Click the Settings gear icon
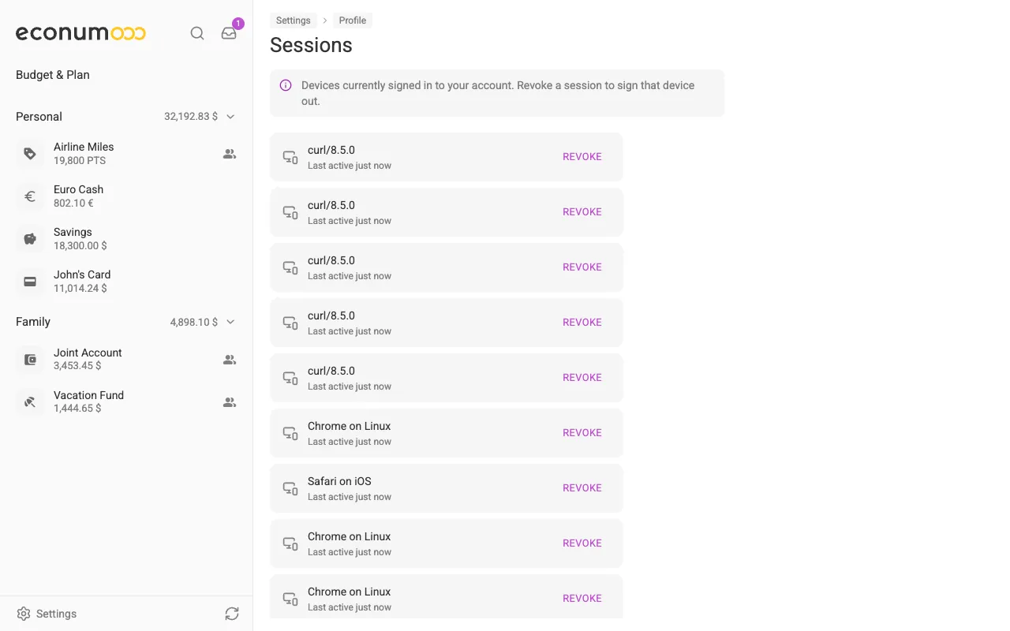Image resolution: width=1010 pixels, height=631 pixels. coord(24,614)
